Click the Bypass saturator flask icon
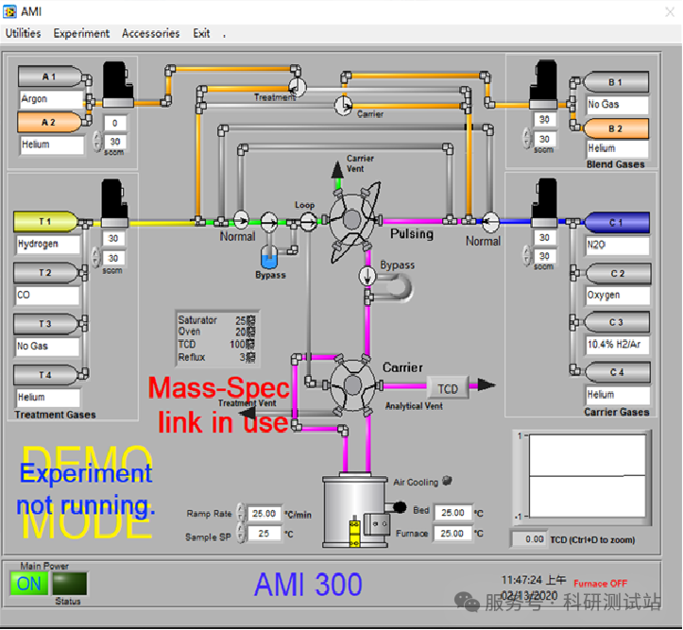 (x=269, y=257)
